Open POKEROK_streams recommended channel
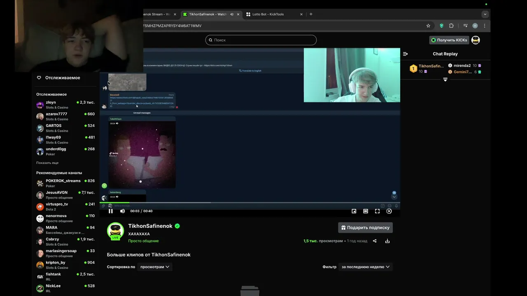The height and width of the screenshot is (296, 527). [65, 183]
